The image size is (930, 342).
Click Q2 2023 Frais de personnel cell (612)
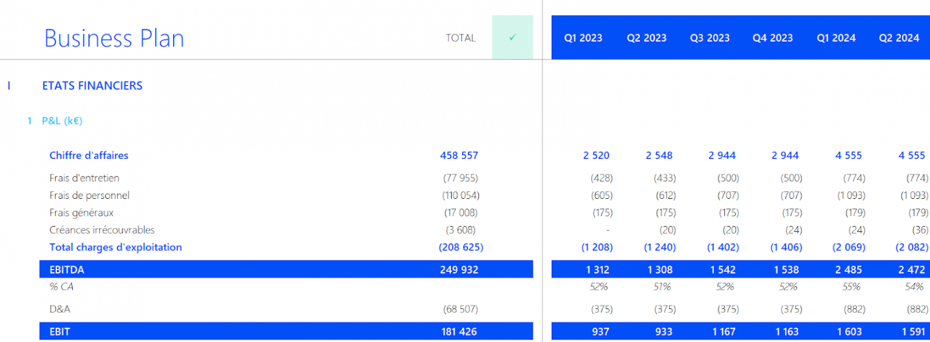point(665,195)
